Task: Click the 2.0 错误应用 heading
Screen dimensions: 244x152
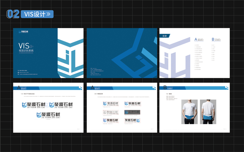Action: click(x=98, y=94)
